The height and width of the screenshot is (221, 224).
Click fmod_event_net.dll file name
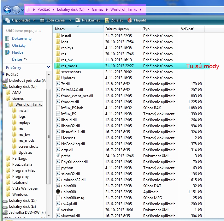[77, 96]
